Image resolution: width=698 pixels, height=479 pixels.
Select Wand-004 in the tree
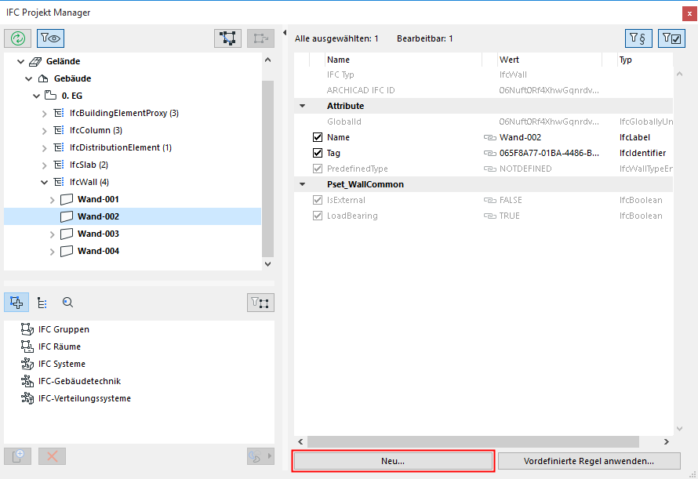(98, 251)
